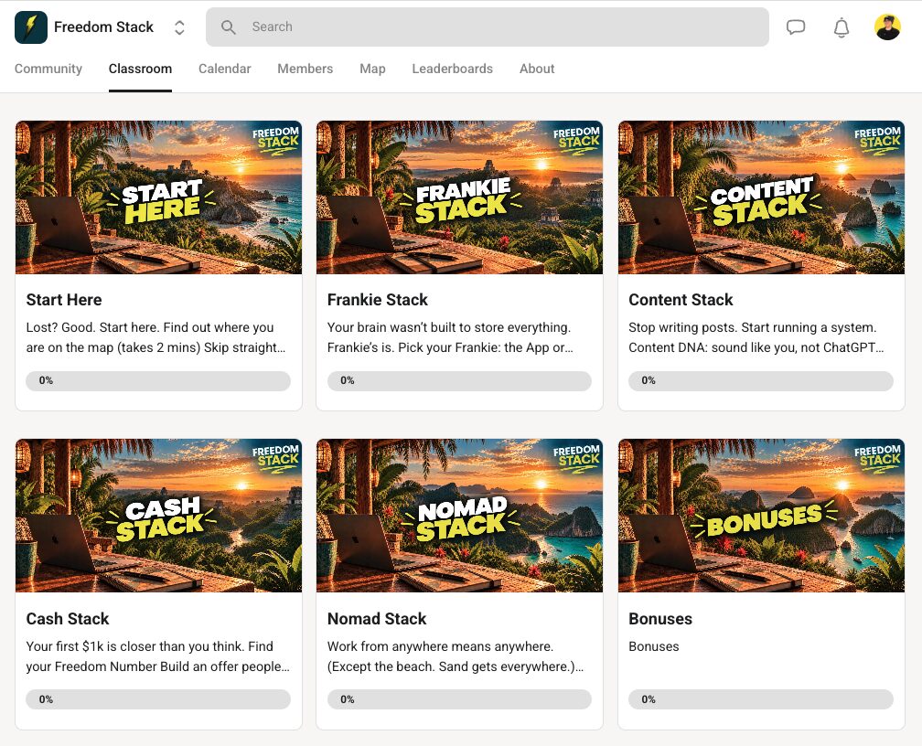The height and width of the screenshot is (746, 922).
Task: Click the Content Stack course title
Action: (681, 300)
